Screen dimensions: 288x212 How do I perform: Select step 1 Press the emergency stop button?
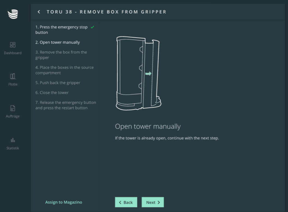[62, 30]
